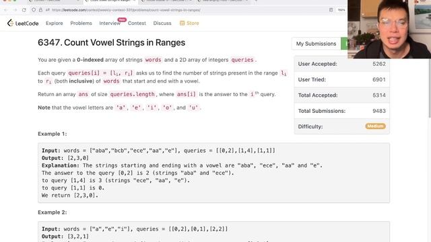Open Discuss in the navigation bar
431x242 pixels.
[162, 24]
